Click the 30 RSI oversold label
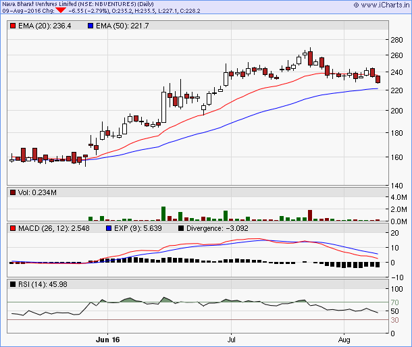 [x=394, y=320]
